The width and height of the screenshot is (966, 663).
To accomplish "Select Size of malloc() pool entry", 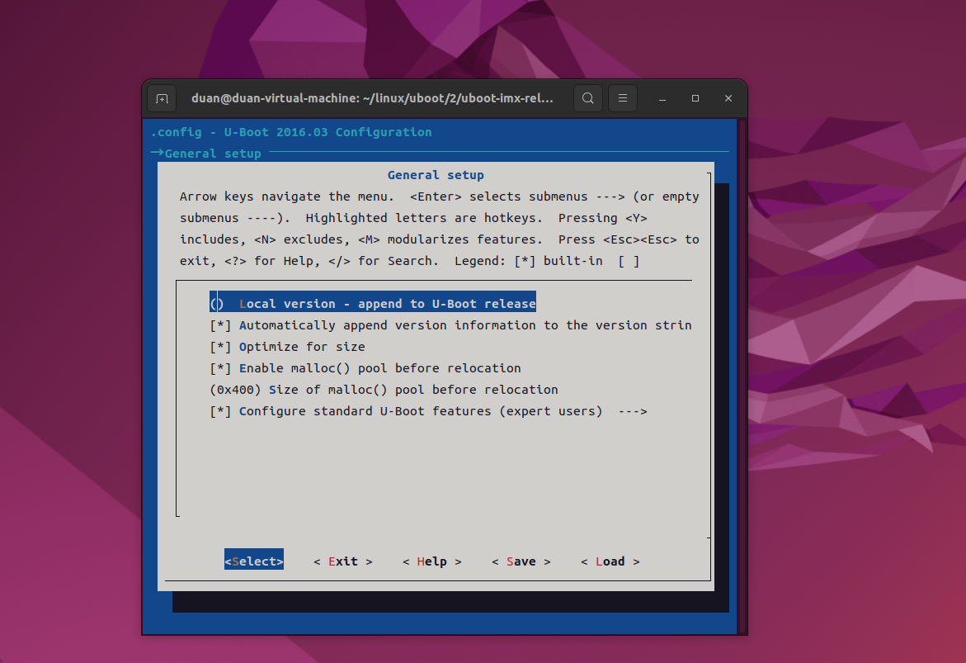I will pos(384,390).
